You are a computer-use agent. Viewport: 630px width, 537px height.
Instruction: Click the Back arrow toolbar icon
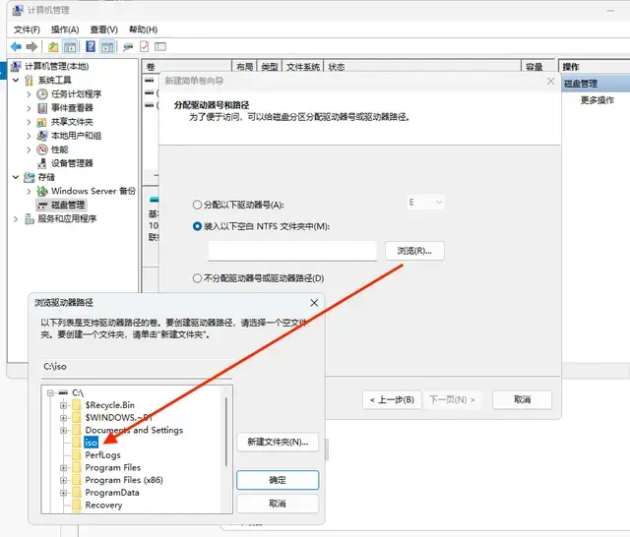click(16, 47)
